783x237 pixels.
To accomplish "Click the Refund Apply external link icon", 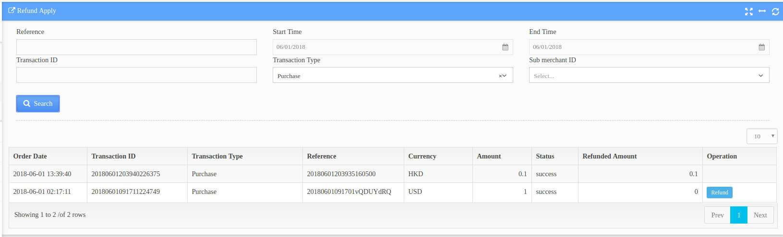I will point(12,11).
